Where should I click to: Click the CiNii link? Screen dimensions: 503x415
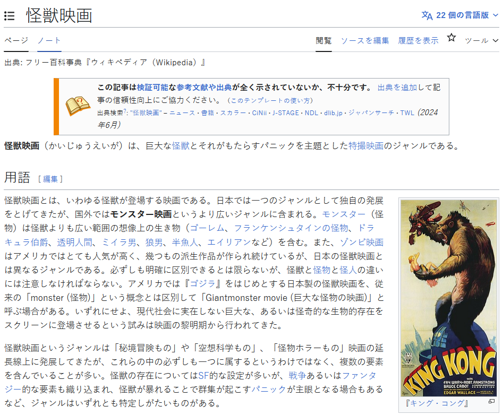click(259, 113)
